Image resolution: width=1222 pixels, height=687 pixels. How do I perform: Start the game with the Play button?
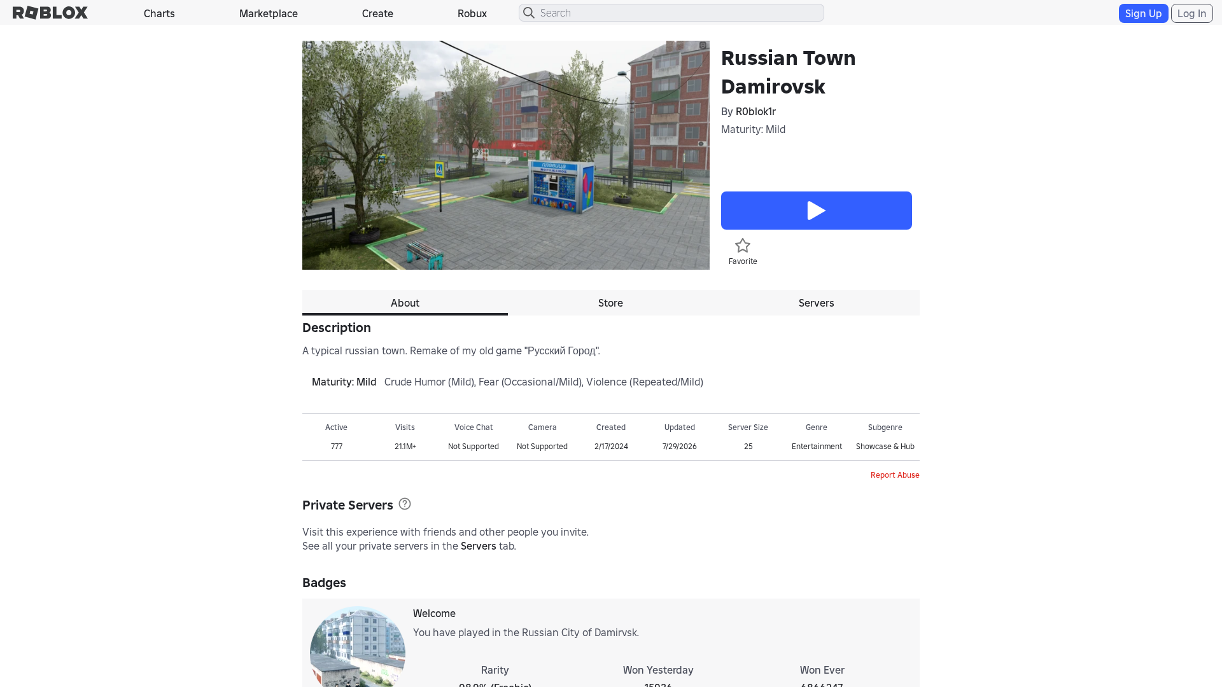click(x=817, y=211)
